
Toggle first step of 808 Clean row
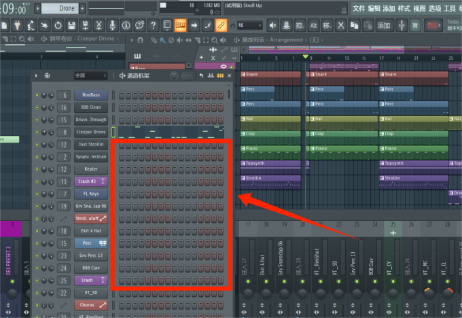[122, 107]
